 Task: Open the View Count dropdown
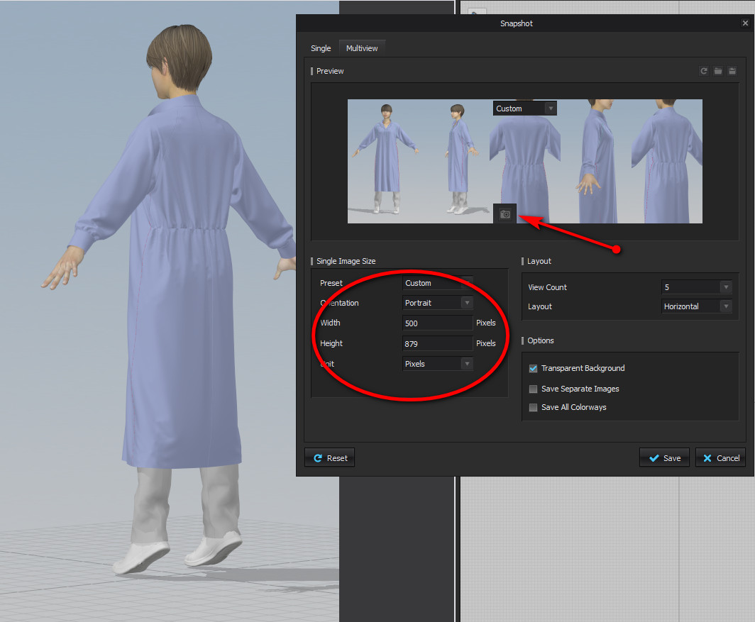(x=695, y=287)
